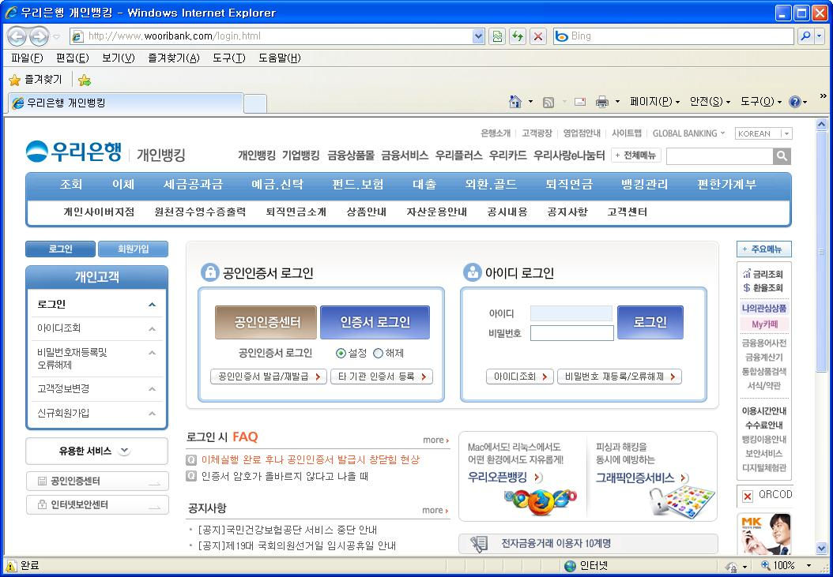Expand the 아이디조회 sidebar arrow
Screen dimensions: 833x577
coord(152,329)
